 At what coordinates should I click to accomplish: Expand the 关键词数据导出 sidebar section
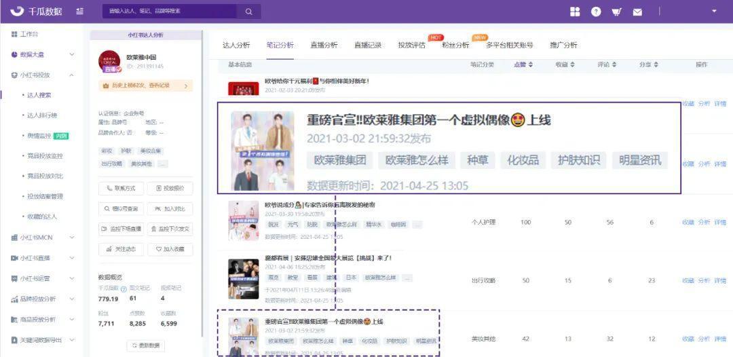click(42, 340)
